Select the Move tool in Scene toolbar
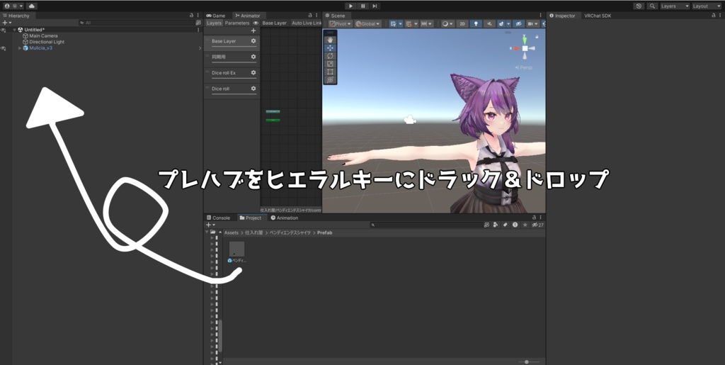725x365 pixels. [330, 47]
